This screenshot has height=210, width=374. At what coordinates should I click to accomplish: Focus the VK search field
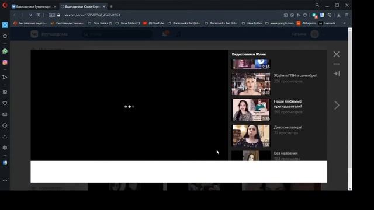117,34
